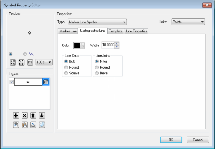Image resolution: width=215 pixels, height=149 pixels.
Task: Copy the layer icon
Action: (x=16, y=125)
